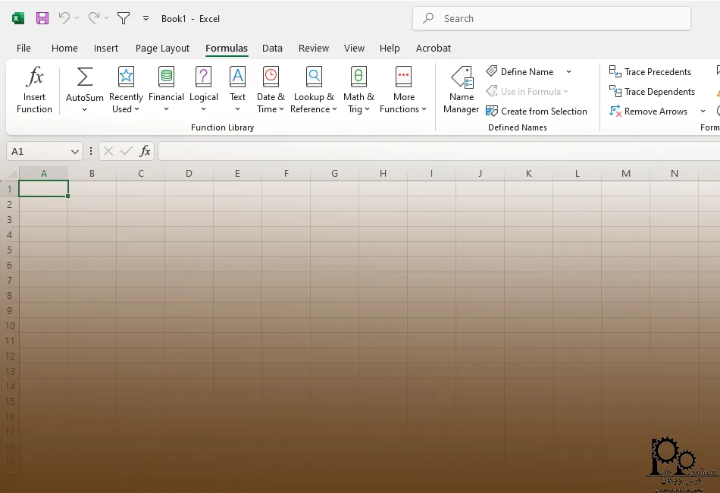The image size is (720, 493).
Task: Open Date & Time functions
Action: click(271, 89)
